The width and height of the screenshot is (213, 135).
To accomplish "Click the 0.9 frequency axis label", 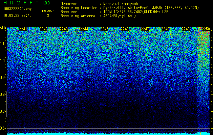I will (2, 78).
